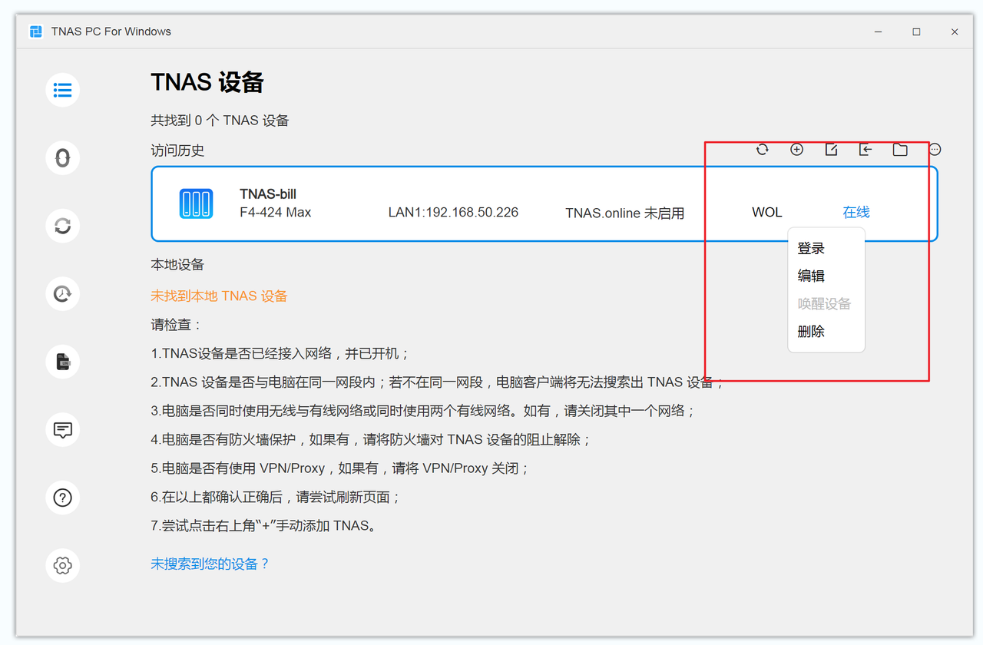Screen dimensions: 983x645
Task: Click the plus icon to add TNAS
Action: click(x=797, y=150)
